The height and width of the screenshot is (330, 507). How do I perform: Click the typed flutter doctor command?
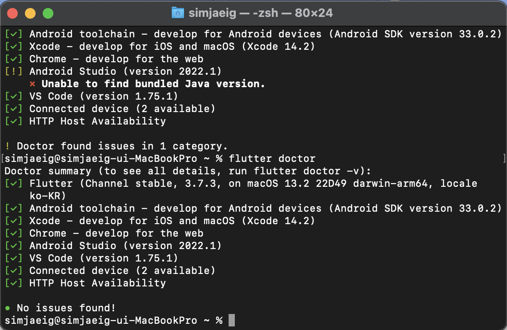[272, 158]
